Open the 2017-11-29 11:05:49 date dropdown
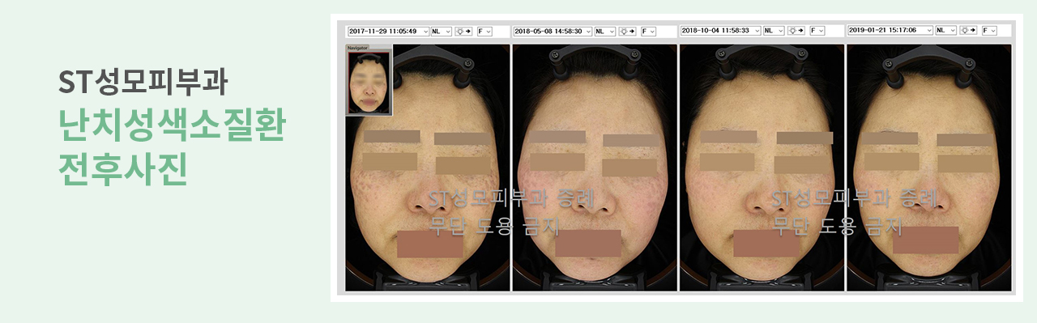Image resolution: width=1037 pixels, height=323 pixels. [388, 31]
